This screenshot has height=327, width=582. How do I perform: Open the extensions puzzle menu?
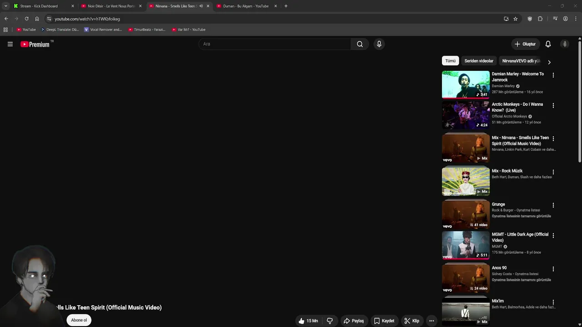tap(540, 19)
